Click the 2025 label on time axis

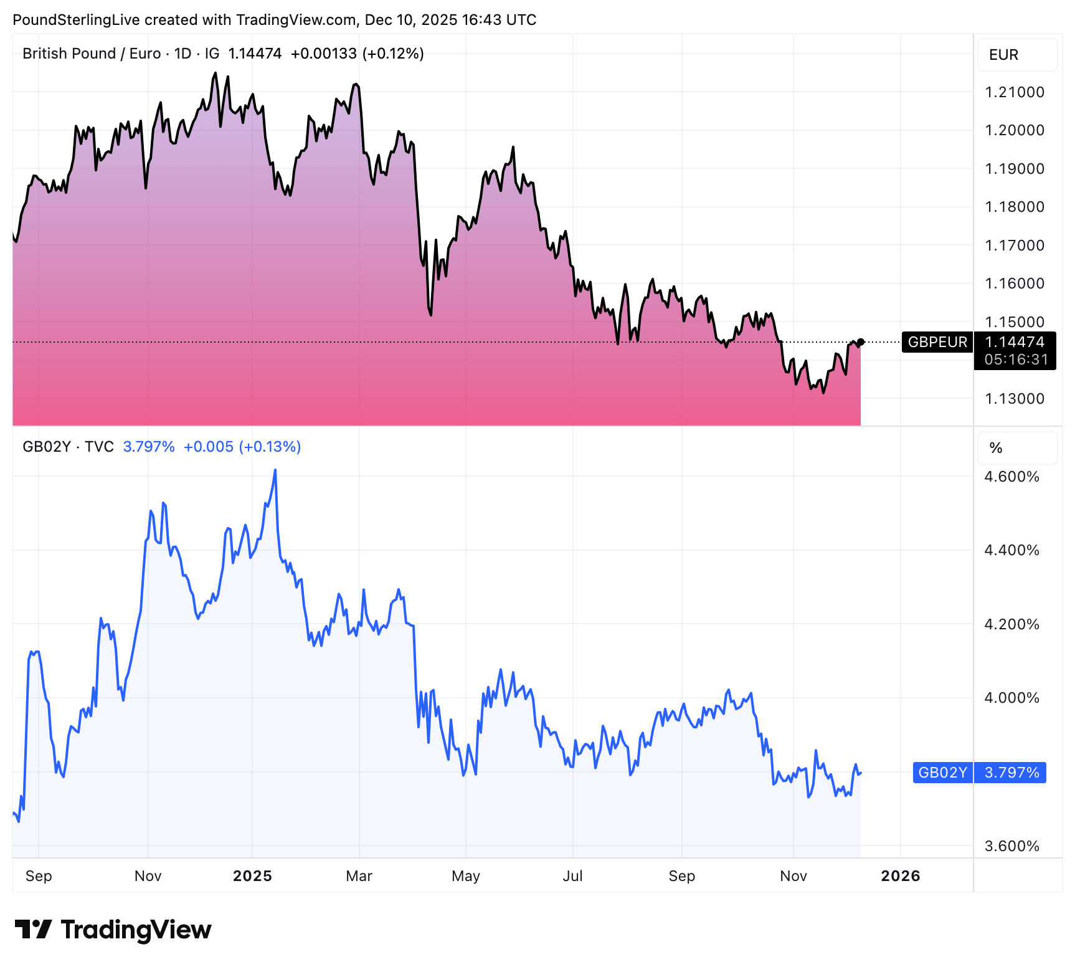pos(252,876)
